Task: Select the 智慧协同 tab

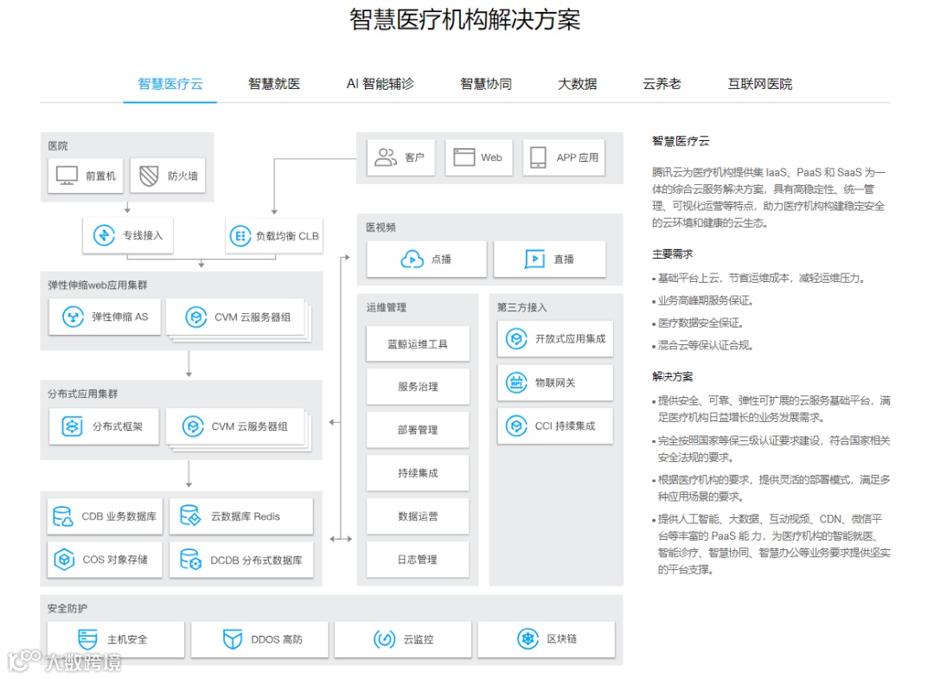Action: click(486, 84)
